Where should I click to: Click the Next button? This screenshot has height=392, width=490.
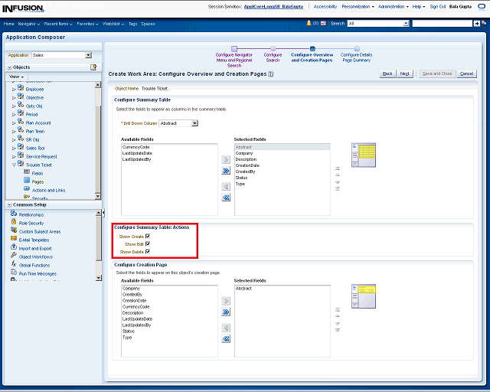(x=405, y=73)
